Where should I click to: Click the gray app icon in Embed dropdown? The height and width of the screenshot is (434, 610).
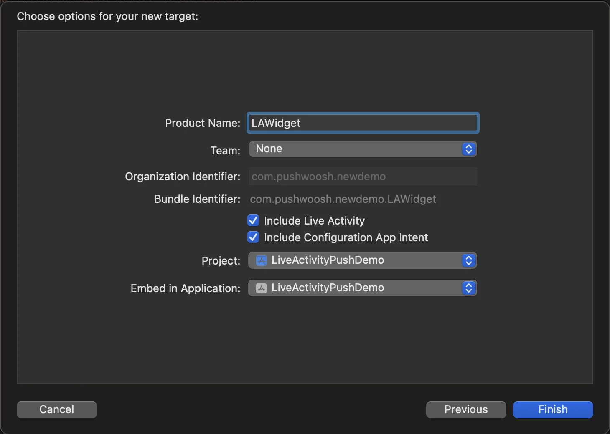tap(262, 288)
